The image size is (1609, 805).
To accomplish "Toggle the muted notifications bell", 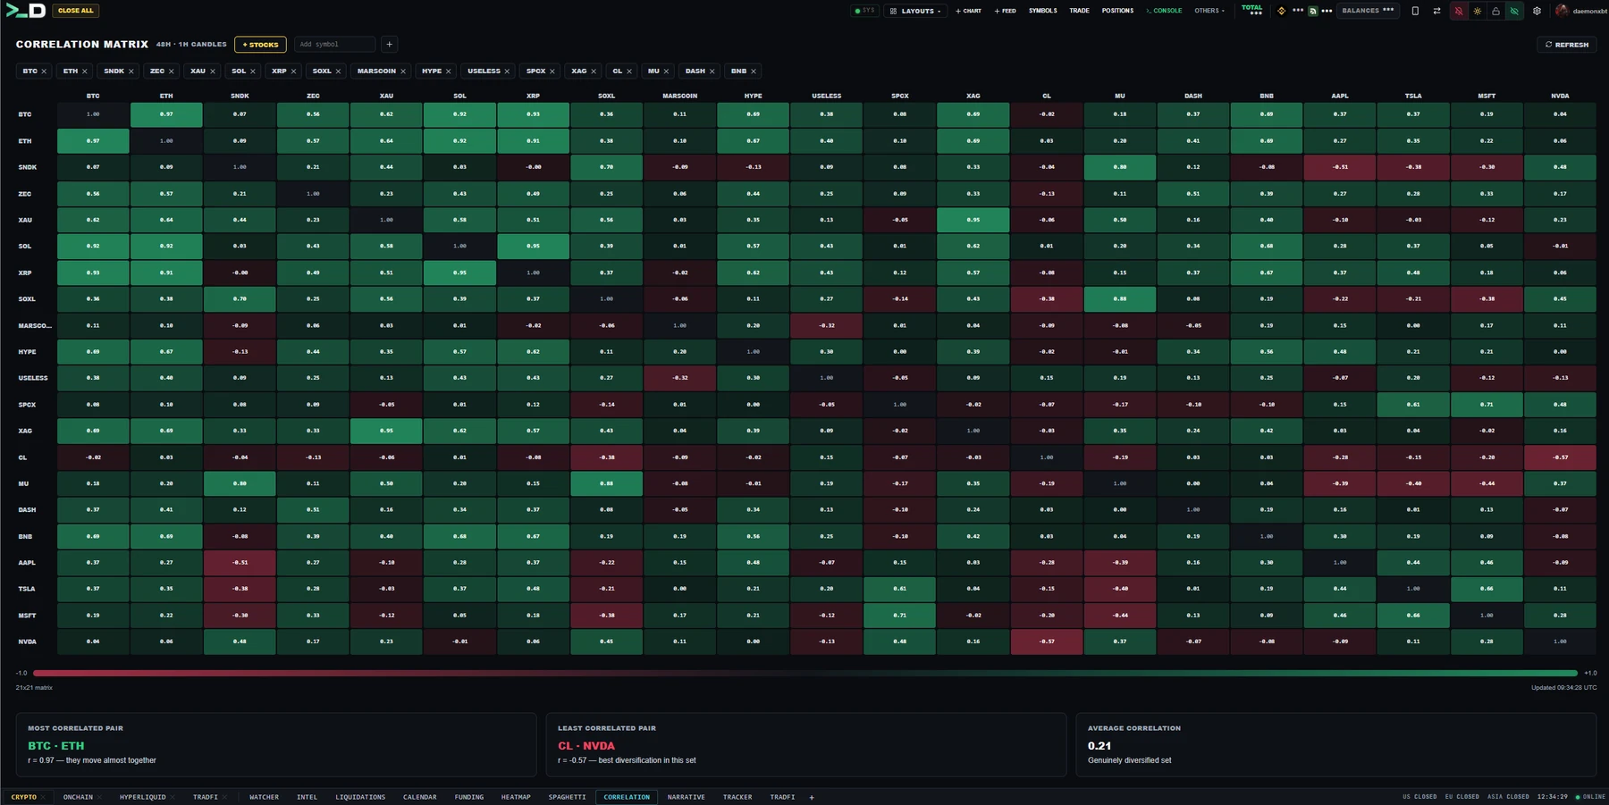I will (x=1459, y=11).
